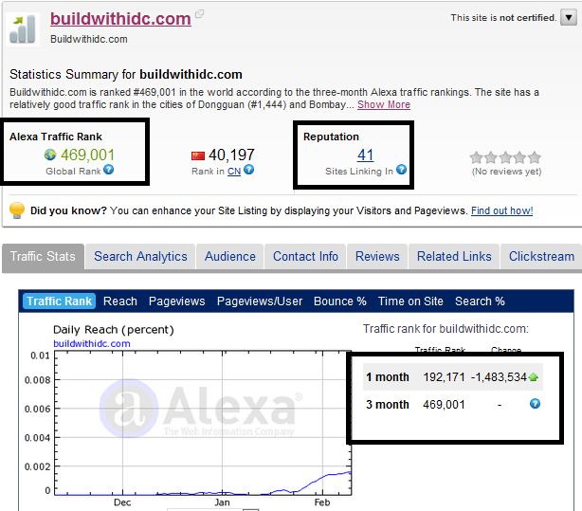Screen dimensions: 582x511
Task: Open the Find out how! link
Action: tap(501, 210)
